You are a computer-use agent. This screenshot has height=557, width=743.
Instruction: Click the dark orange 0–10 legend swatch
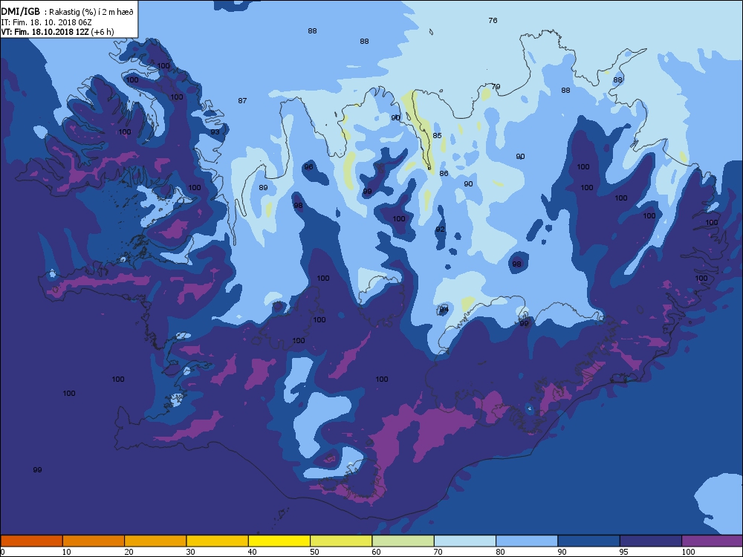[x=31, y=541]
